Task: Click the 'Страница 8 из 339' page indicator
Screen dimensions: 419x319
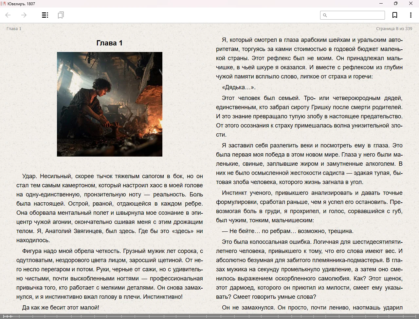Action: pyautogui.click(x=394, y=28)
